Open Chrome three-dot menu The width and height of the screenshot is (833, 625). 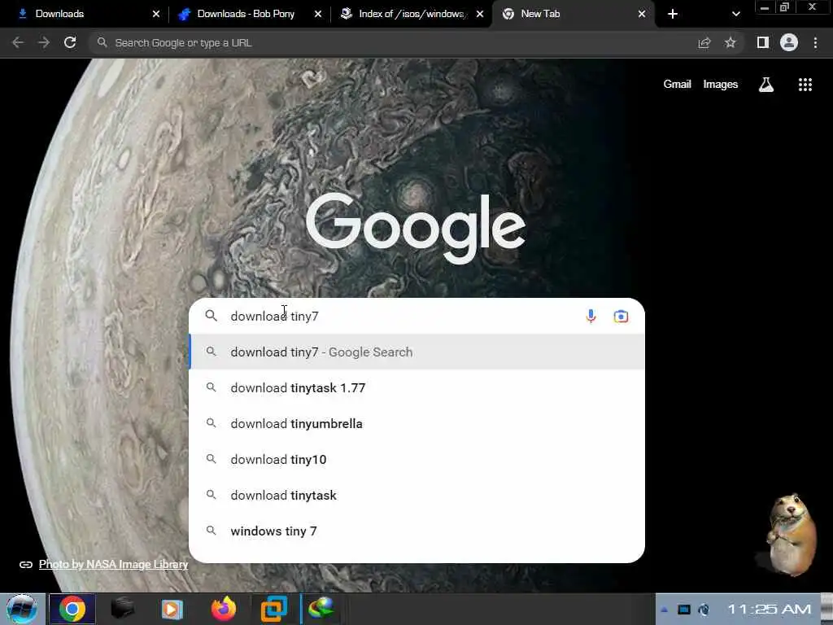815,42
